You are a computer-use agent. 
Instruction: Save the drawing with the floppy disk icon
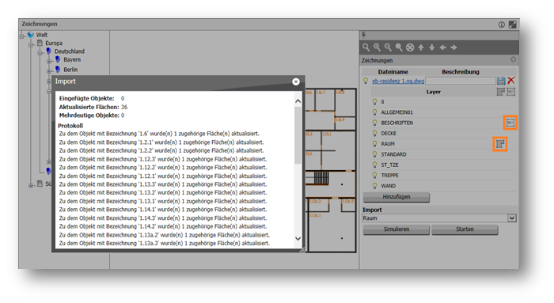(501, 81)
